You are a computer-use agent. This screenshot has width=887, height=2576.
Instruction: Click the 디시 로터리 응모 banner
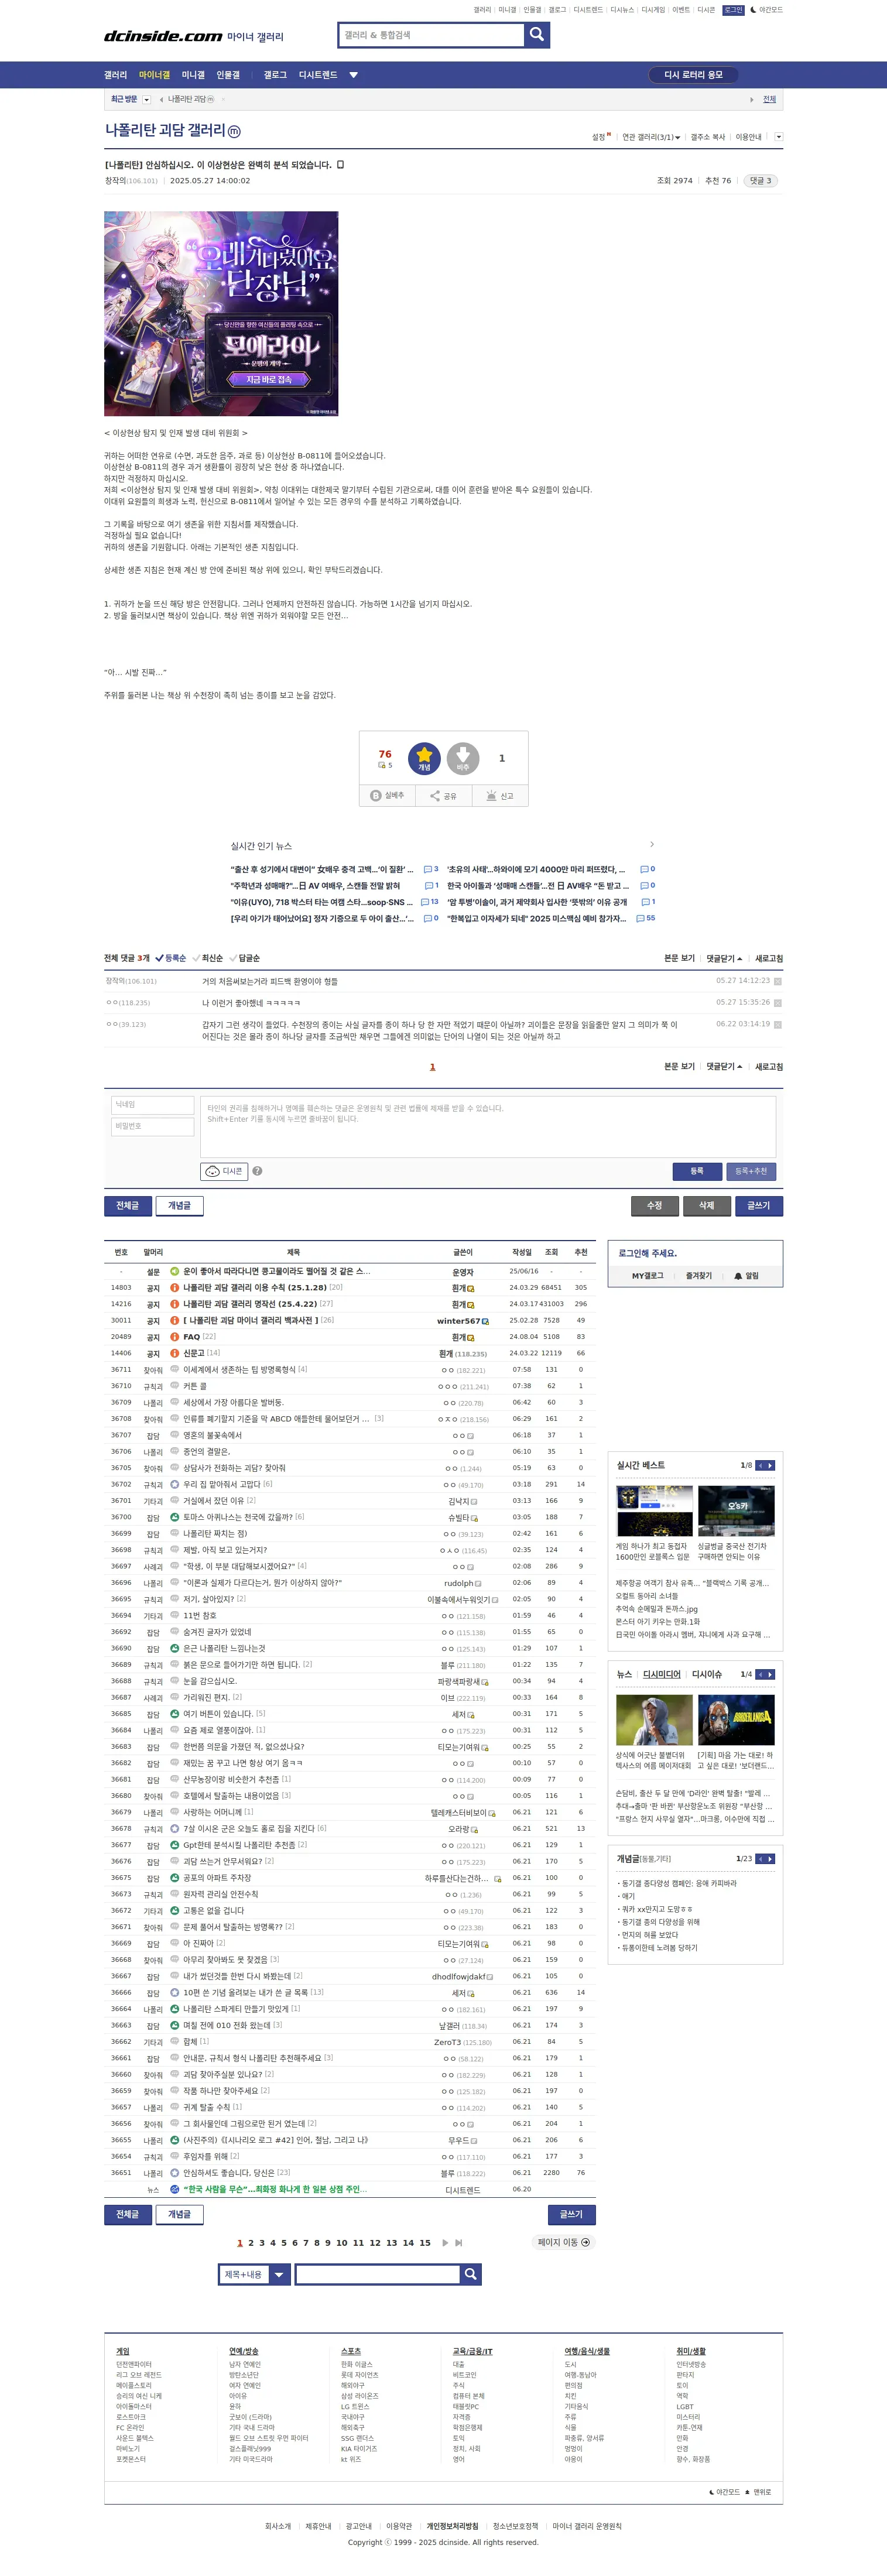[x=694, y=75]
